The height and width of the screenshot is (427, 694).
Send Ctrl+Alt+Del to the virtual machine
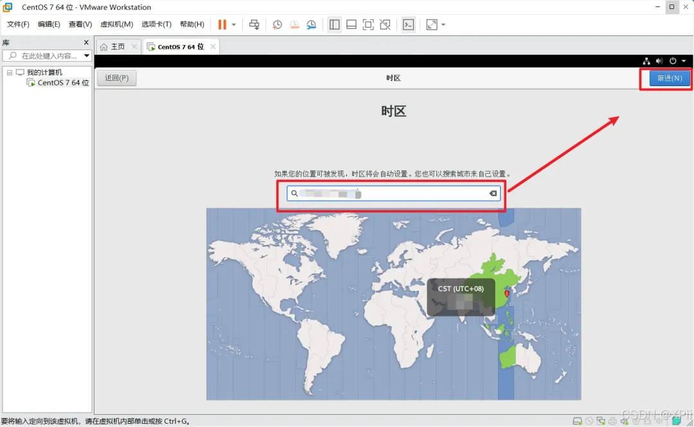(x=254, y=25)
